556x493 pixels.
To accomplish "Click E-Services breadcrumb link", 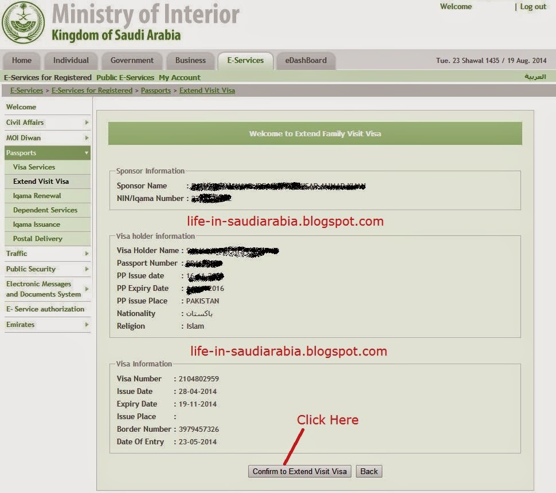I will [26, 90].
